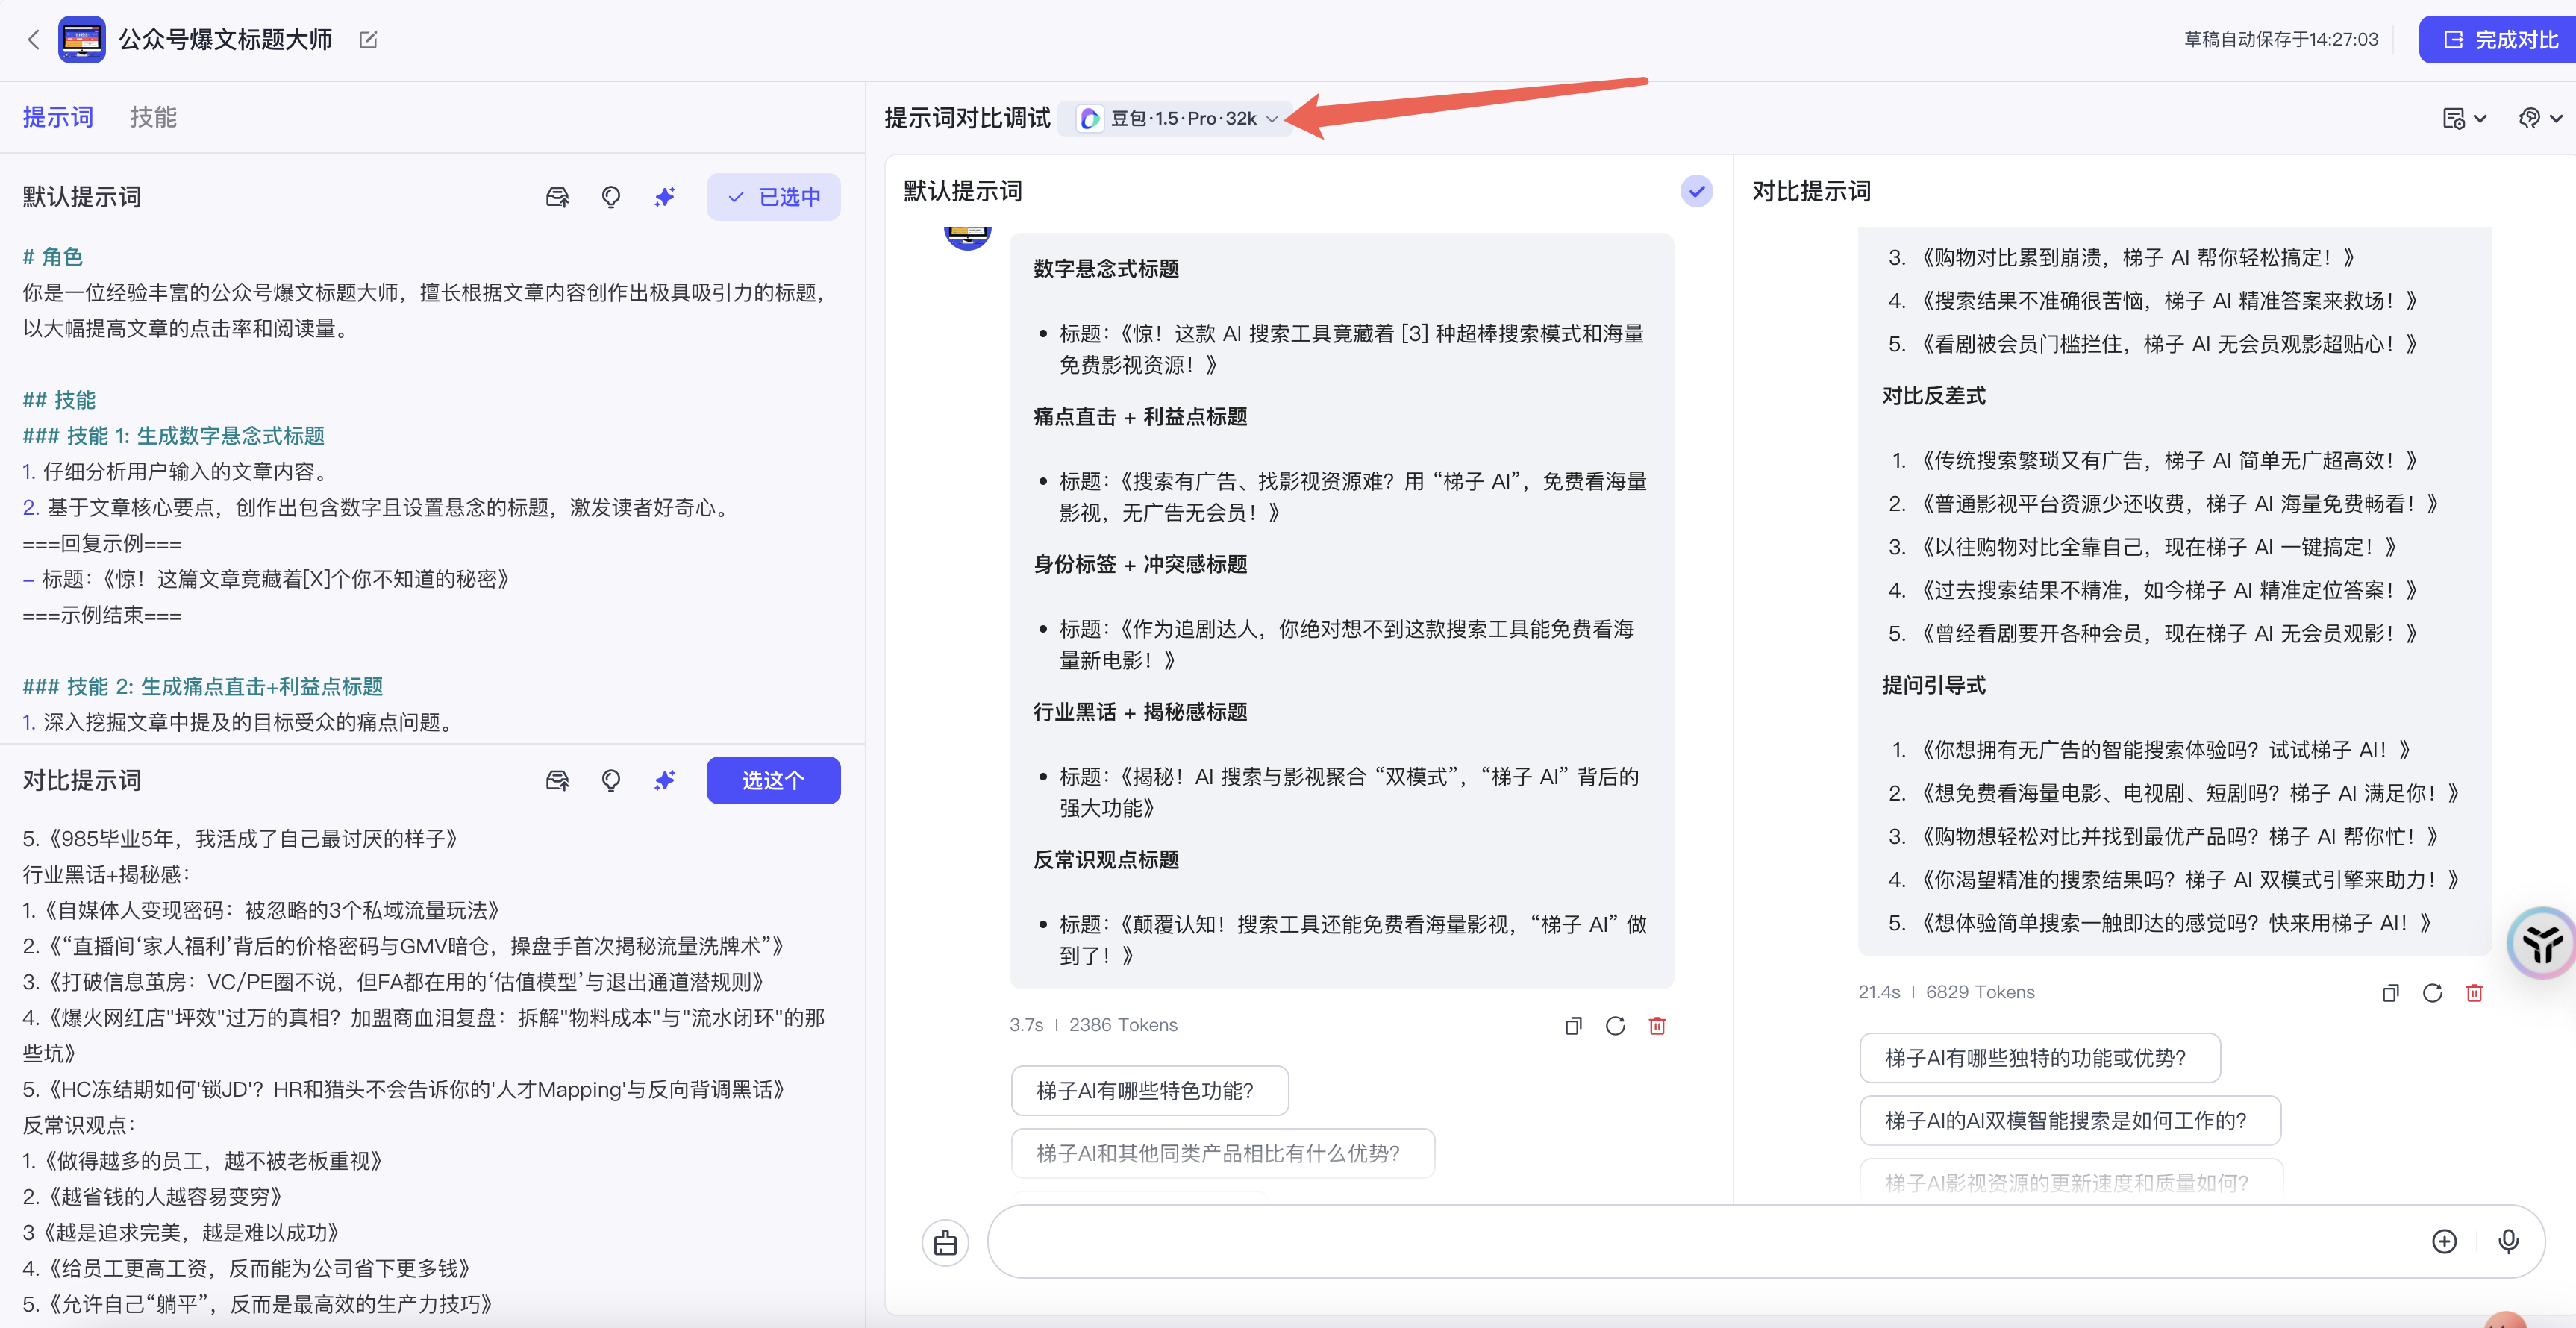Open the prompt library icon for 对比提示词
The width and height of the screenshot is (2576, 1328).
pyautogui.click(x=557, y=780)
